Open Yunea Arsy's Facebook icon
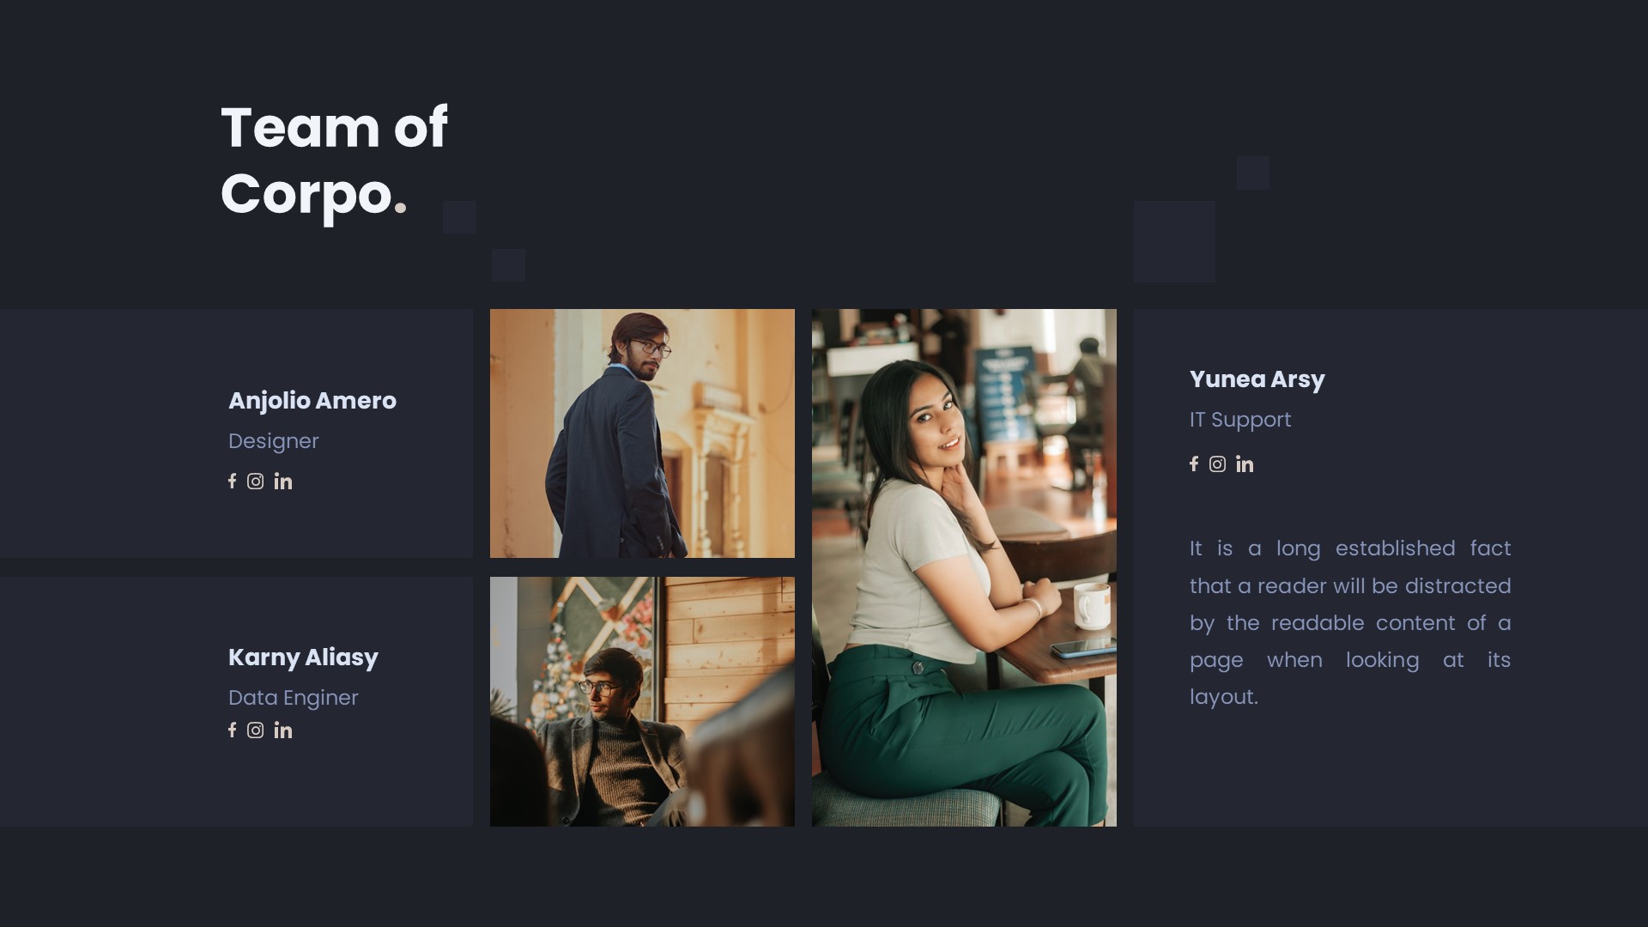The width and height of the screenshot is (1648, 927). point(1193,464)
